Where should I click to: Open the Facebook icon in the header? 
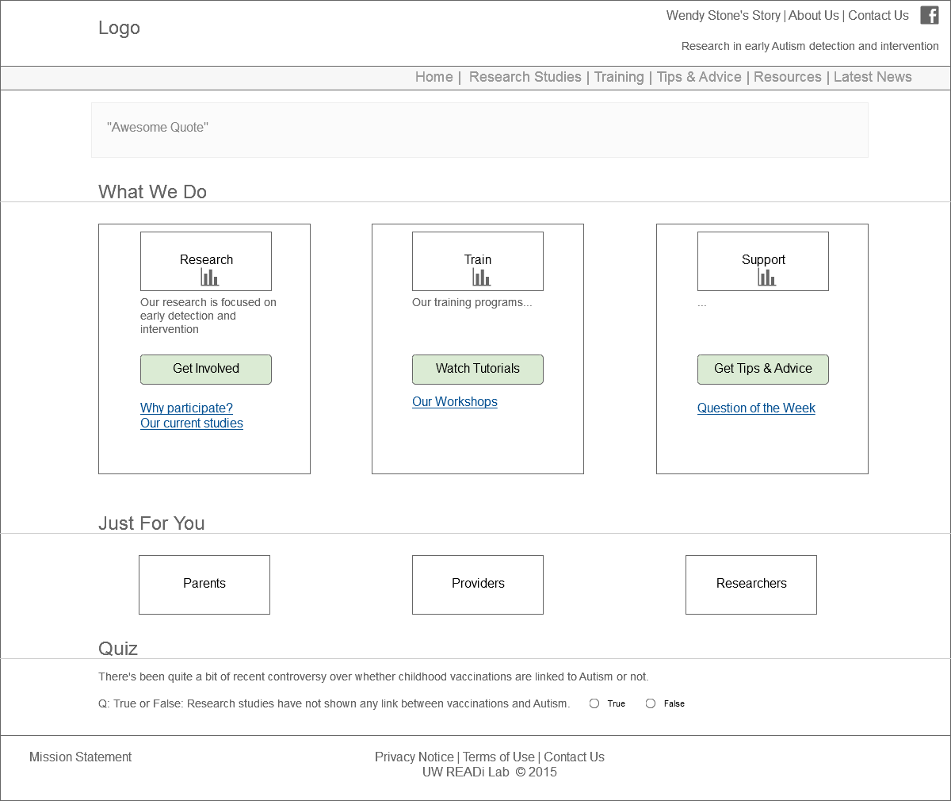(930, 15)
